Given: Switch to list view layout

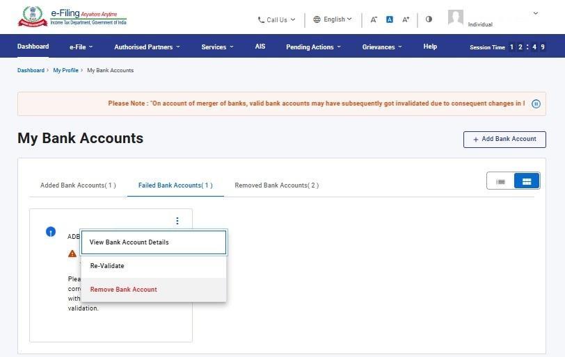Looking at the screenshot, I should pos(500,181).
